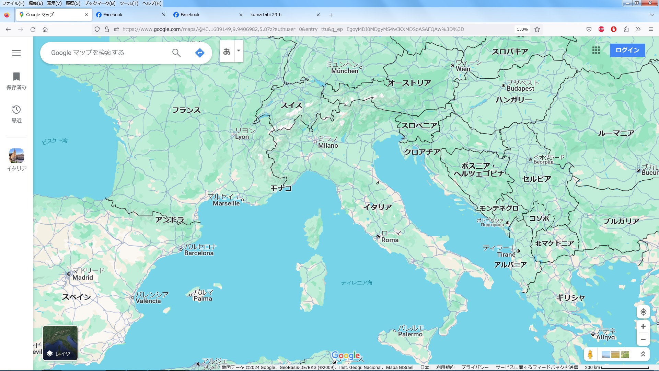The image size is (659, 371).
Task: Open the list all tabs dropdown
Action: 652,15
